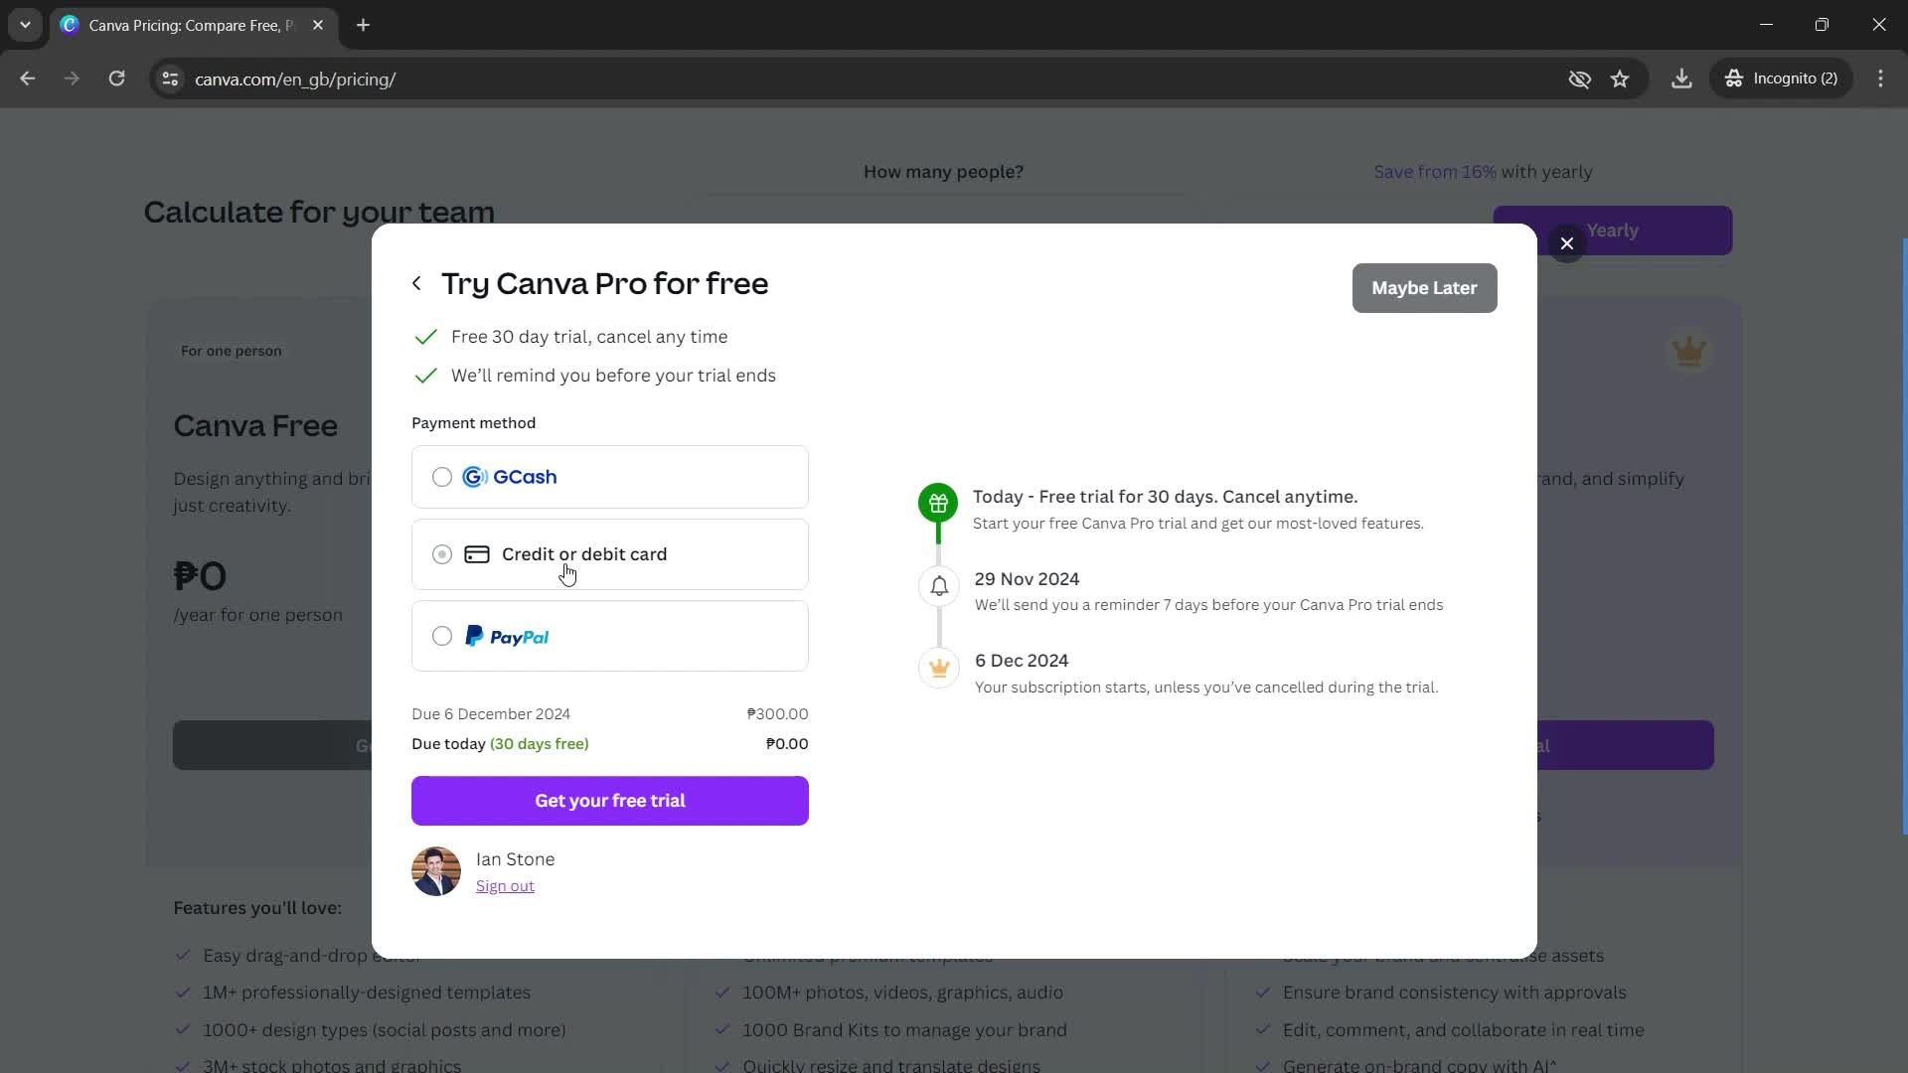The width and height of the screenshot is (1908, 1073).
Task: Click the gift box free trial icon
Action: click(x=938, y=503)
